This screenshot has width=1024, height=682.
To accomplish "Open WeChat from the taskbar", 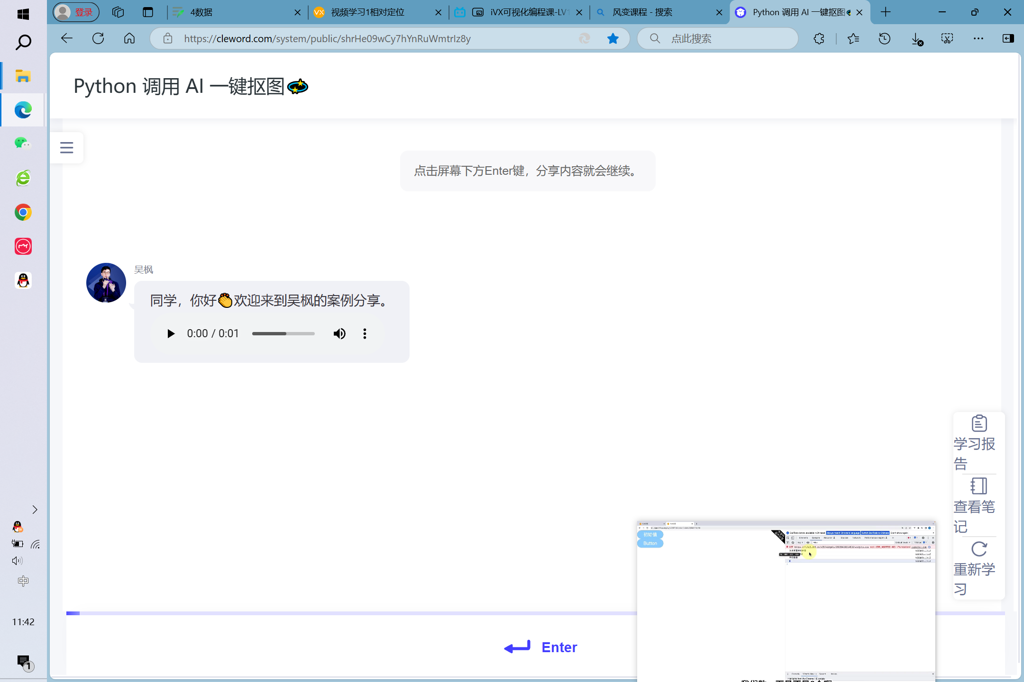I will tap(23, 144).
